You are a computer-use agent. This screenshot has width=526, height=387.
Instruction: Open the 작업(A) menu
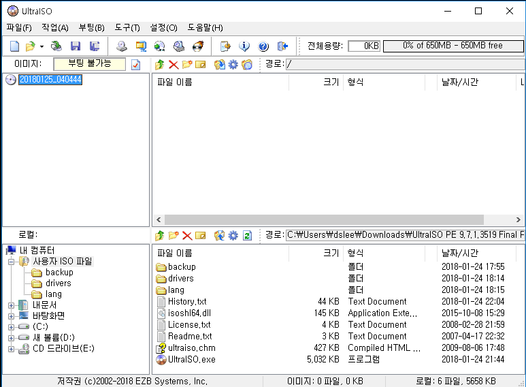[x=55, y=27]
